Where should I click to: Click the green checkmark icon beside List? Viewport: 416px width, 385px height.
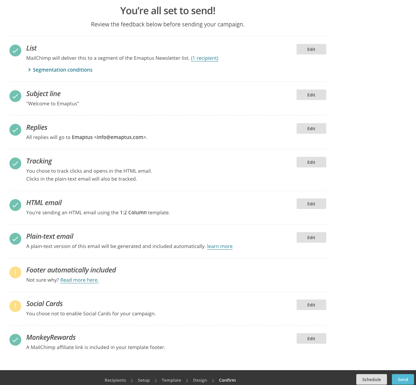pyautogui.click(x=15, y=51)
